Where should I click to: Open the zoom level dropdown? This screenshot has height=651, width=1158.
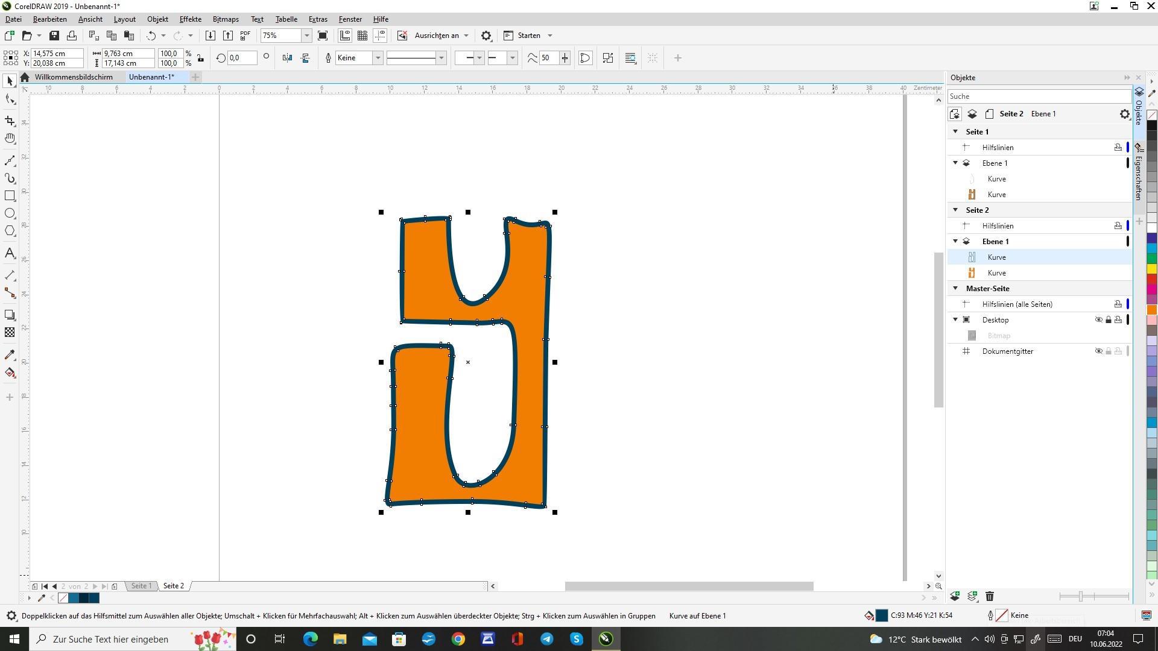[x=306, y=36]
